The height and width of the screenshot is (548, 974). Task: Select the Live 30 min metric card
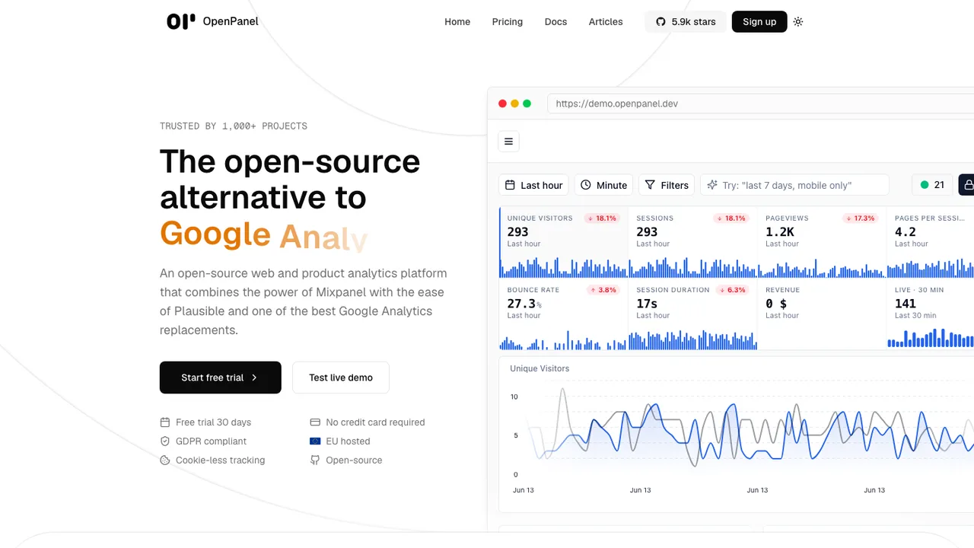(931, 314)
